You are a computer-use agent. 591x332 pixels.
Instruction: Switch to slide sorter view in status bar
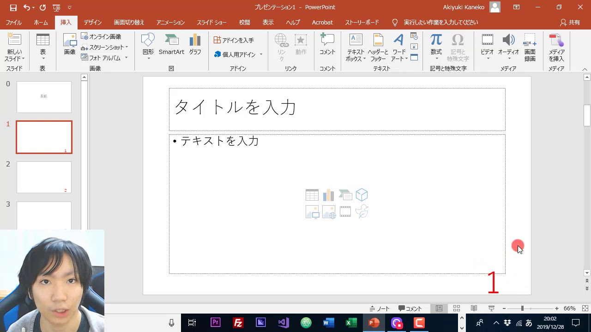[x=456, y=308]
